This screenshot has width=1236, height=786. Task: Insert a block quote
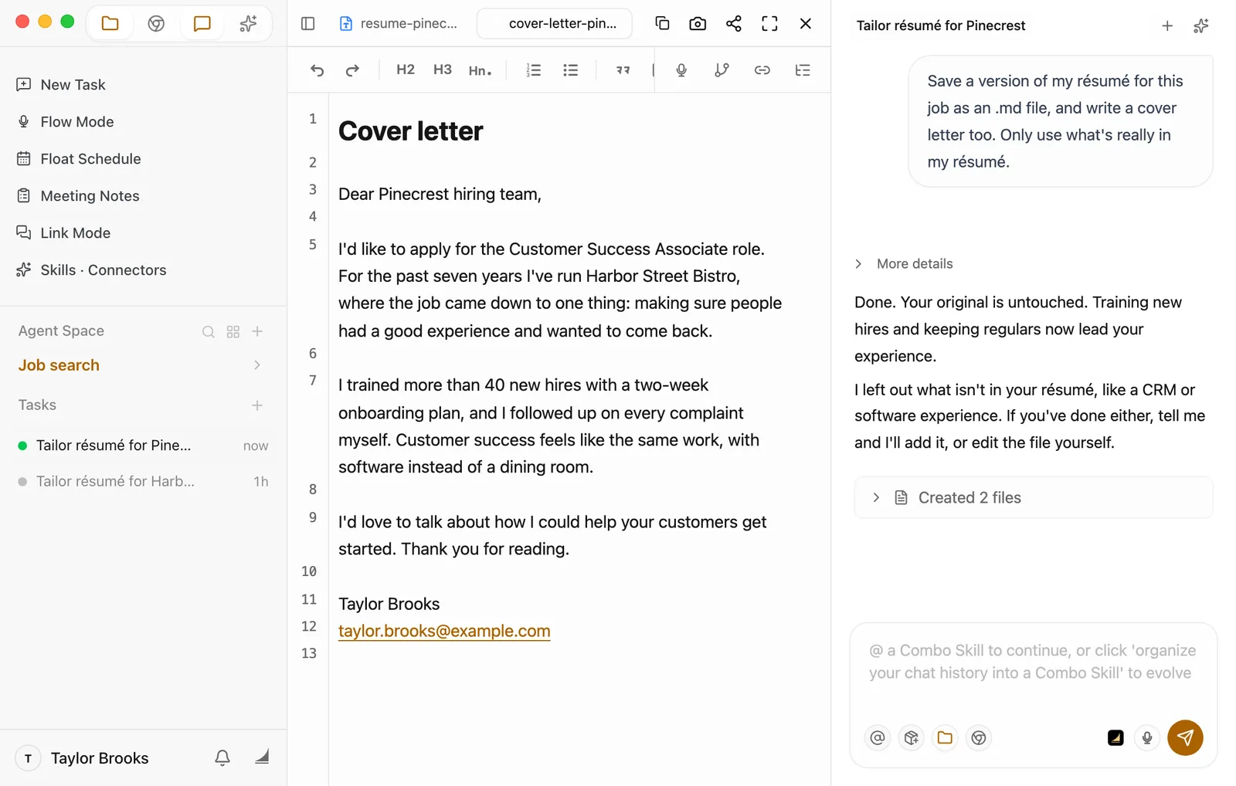pos(623,70)
